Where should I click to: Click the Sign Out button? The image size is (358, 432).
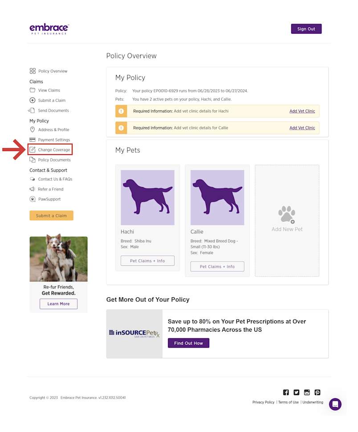306,28
